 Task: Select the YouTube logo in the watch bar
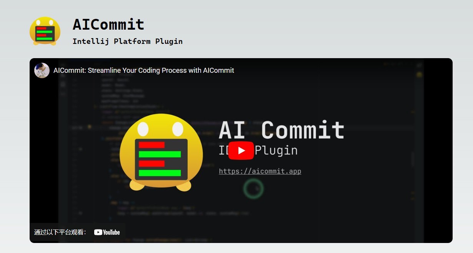point(107,232)
